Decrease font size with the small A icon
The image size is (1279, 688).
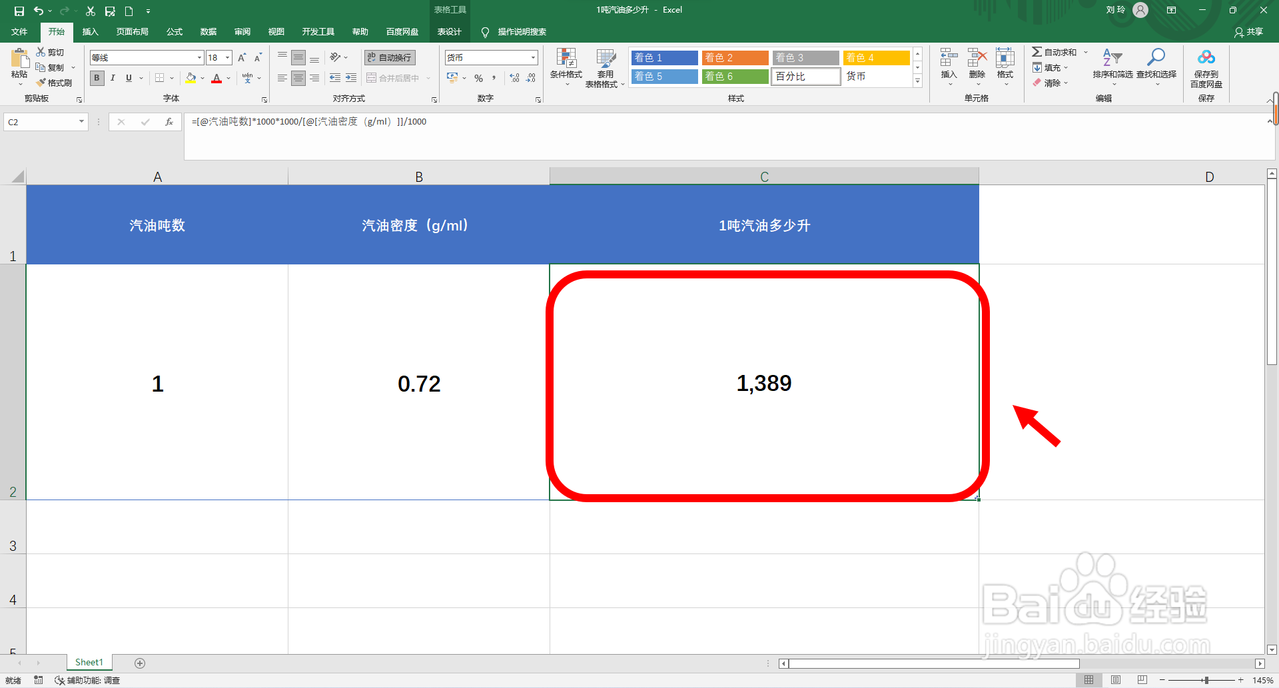[x=258, y=58]
